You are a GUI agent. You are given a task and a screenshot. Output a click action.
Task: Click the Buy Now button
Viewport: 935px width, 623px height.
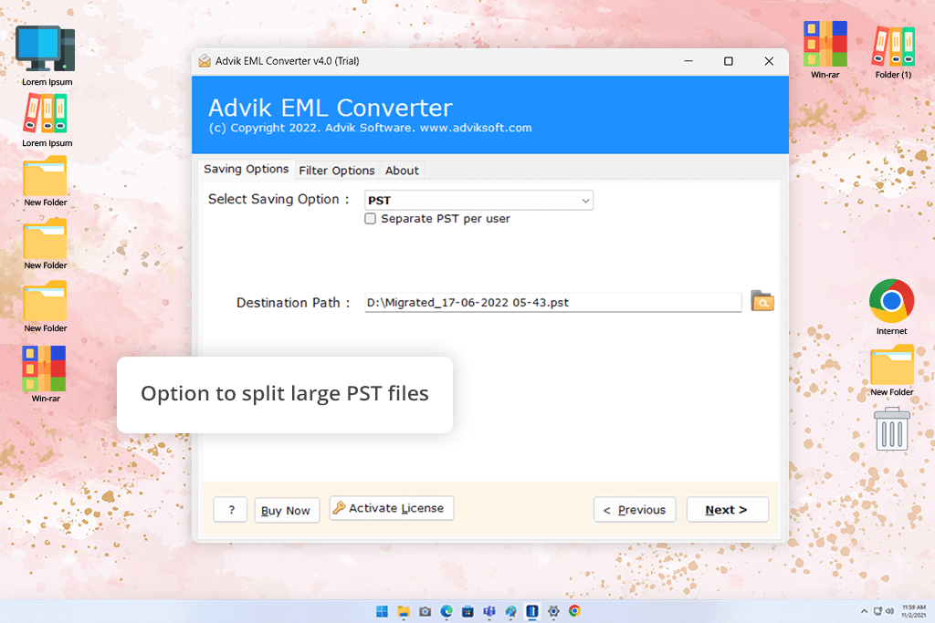(x=286, y=511)
